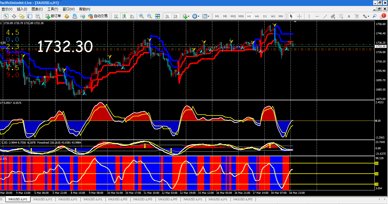The image size is (388, 204).
Task: Open the notification bubble with red badge
Action: point(383,16)
